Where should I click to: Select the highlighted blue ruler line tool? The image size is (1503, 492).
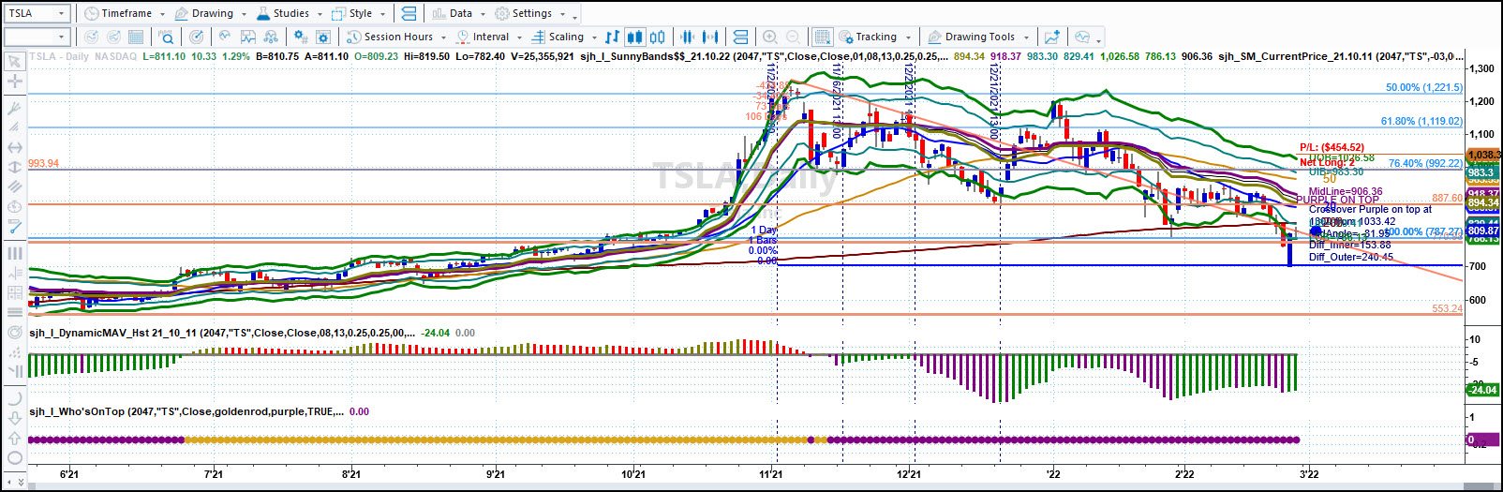pyautogui.click(x=14, y=226)
